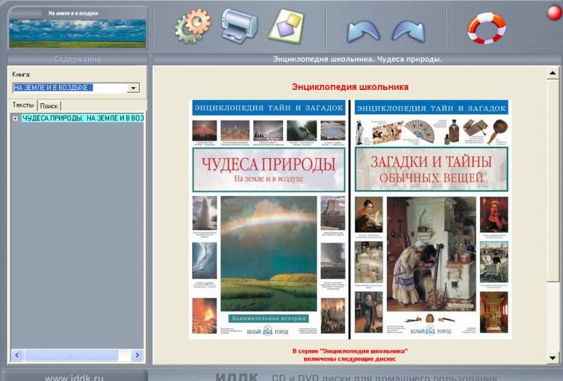Open the Книга dropdown arrow
This screenshot has width=563, height=381.
(133, 88)
